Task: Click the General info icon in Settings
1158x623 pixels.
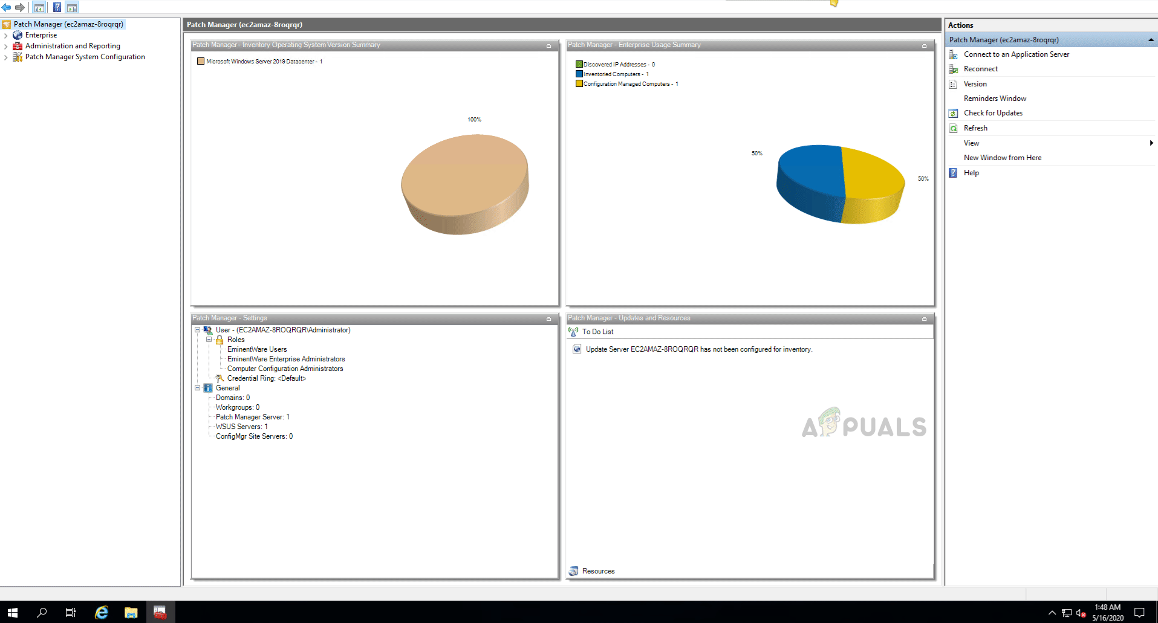Action: [x=208, y=388]
